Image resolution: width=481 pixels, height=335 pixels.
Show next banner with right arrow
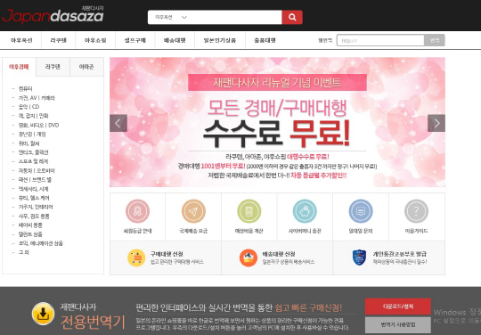436,123
